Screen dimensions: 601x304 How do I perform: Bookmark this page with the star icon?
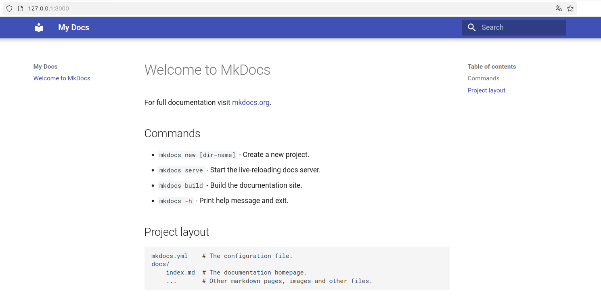tap(570, 8)
